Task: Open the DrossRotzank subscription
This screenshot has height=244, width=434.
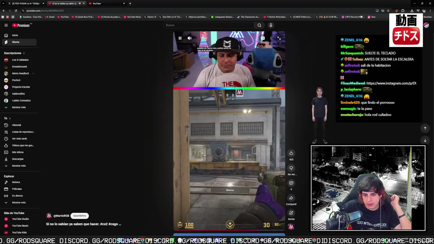Action: [x=19, y=67]
